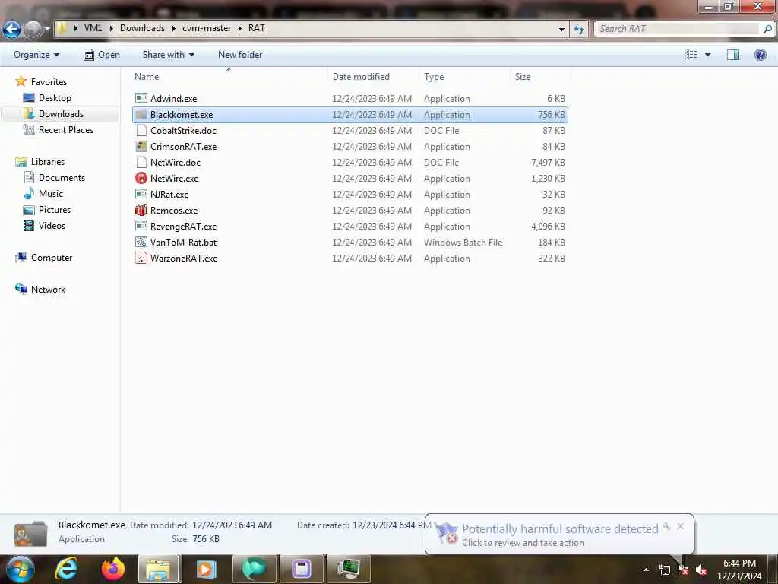The height and width of the screenshot is (584, 778).
Task: Sort by the Type column header
Action: pyautogui.click(x=434, y=77)
